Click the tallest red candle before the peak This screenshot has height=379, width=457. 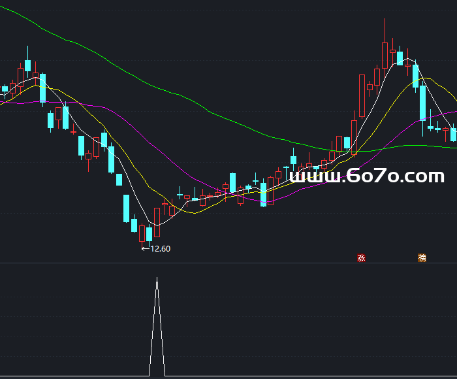(x=362, y=95)
